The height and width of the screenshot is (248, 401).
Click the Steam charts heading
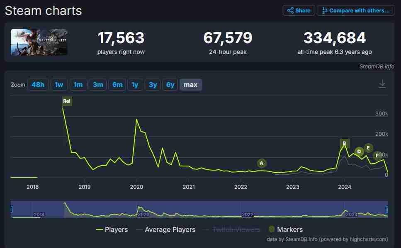[43, 11]
